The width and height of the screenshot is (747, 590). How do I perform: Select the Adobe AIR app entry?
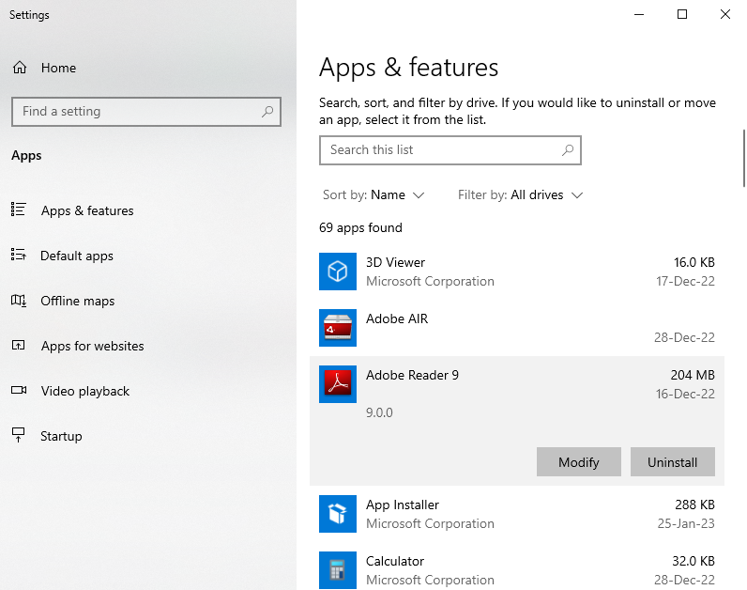[x=517, y=328]
